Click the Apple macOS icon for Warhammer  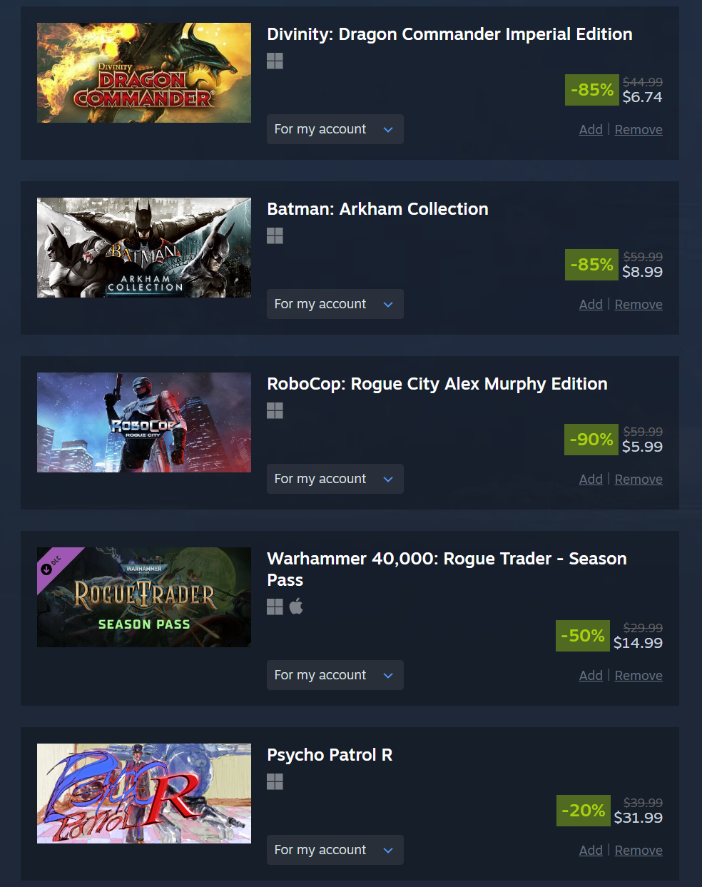coord(296,607)
